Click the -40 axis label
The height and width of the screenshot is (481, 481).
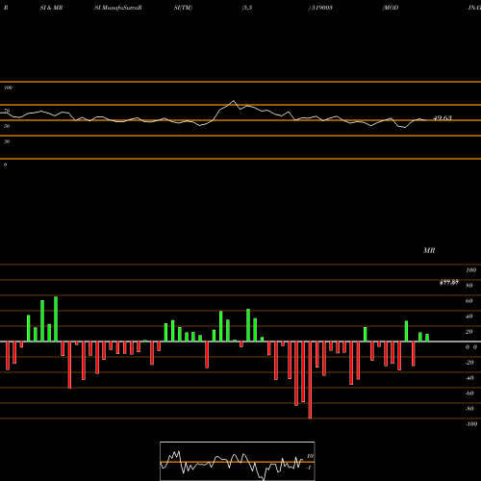point(469,378)
